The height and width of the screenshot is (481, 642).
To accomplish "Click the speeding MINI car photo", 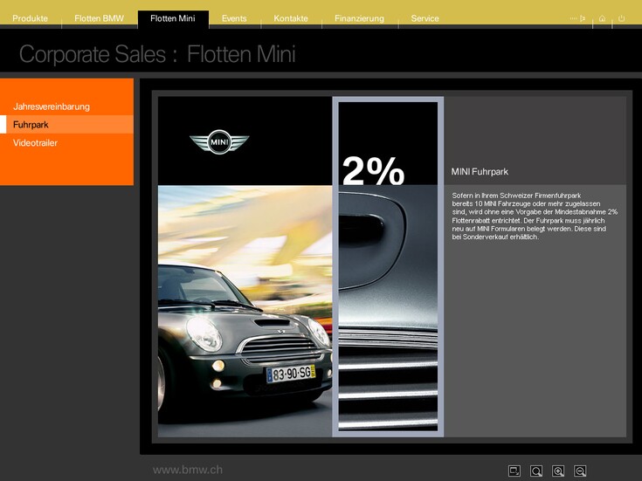I will (x=245, y=311).
